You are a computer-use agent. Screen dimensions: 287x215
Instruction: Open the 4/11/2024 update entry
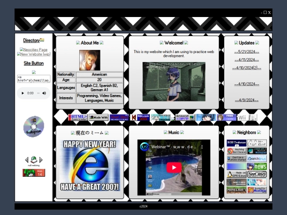247,60
